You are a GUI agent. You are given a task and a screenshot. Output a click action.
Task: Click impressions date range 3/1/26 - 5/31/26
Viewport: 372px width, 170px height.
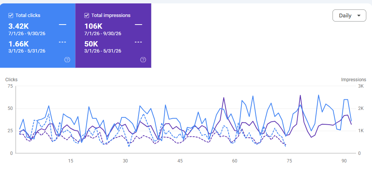pos(103,51)
